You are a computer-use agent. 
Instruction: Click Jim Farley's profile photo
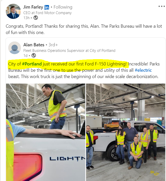coord(13,11)
